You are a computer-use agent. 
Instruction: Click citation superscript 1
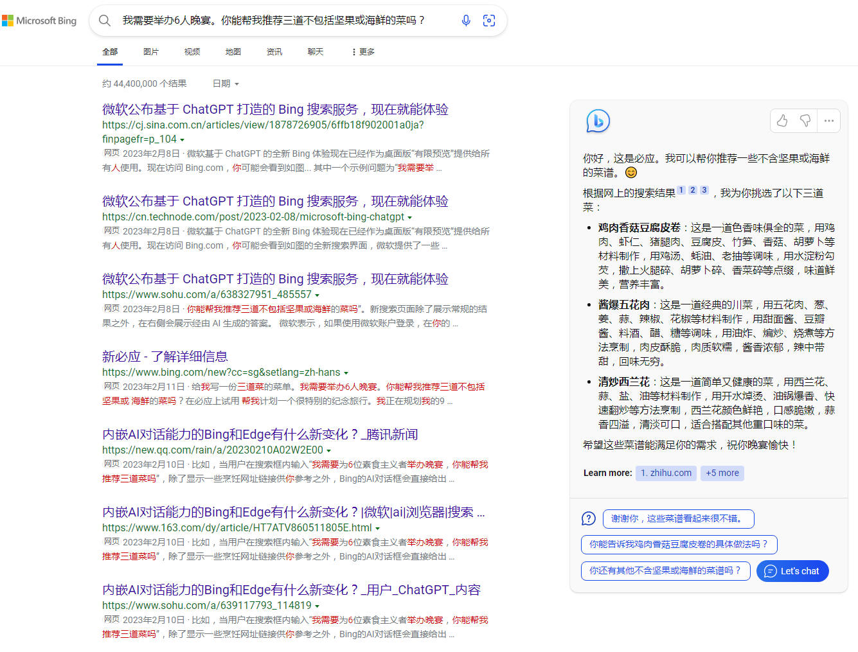[681, 190]
